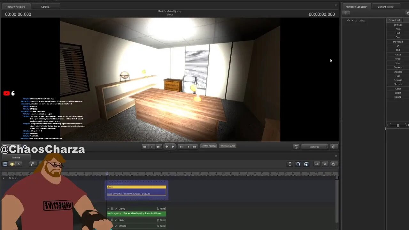
Task: Toggle the Dialog track checkmark
Action: [x=116, y=209]
